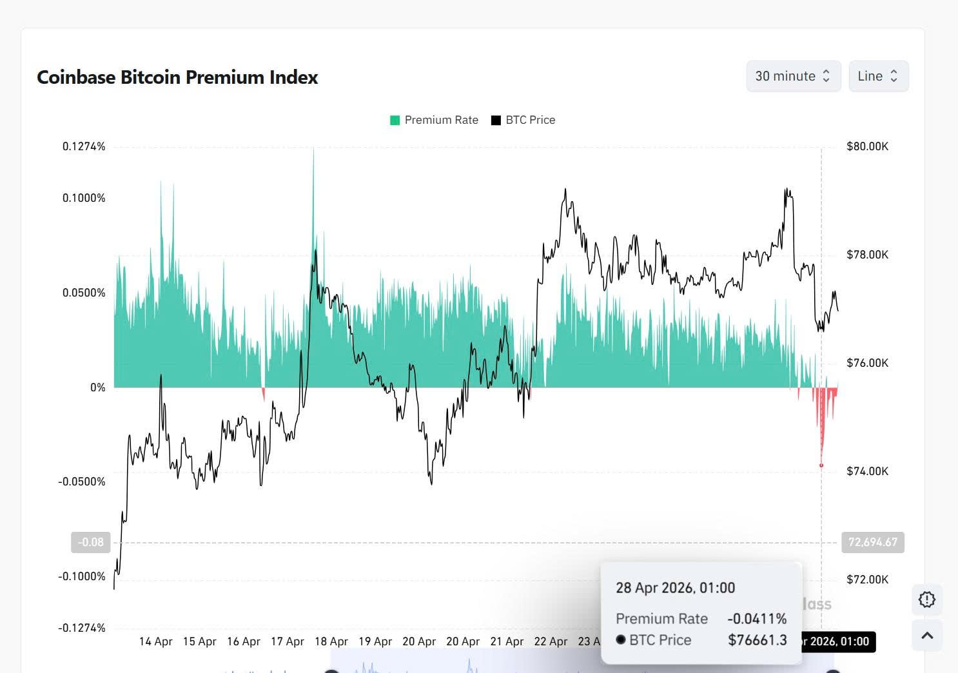Click the "0.1274%" top left axis label
This screenshot has width=958, height=673.
pyautogui.click(x=84, y=146)
